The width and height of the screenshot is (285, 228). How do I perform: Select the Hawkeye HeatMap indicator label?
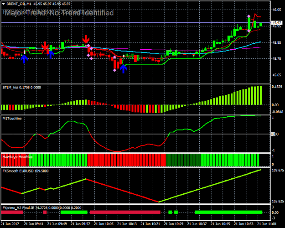[17, 157]
